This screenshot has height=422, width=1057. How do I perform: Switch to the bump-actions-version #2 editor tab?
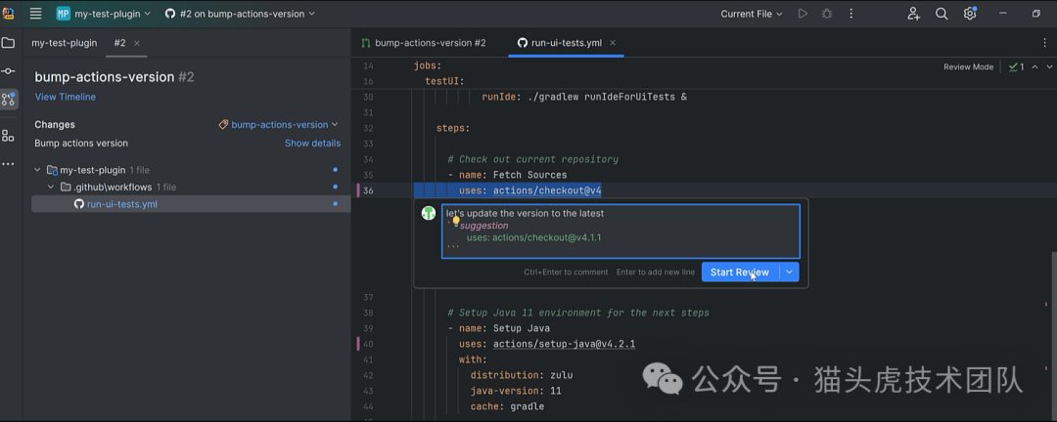point(423,43)
